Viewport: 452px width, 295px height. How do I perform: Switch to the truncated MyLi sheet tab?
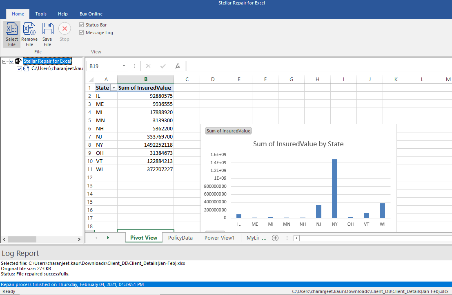point(252,238)
